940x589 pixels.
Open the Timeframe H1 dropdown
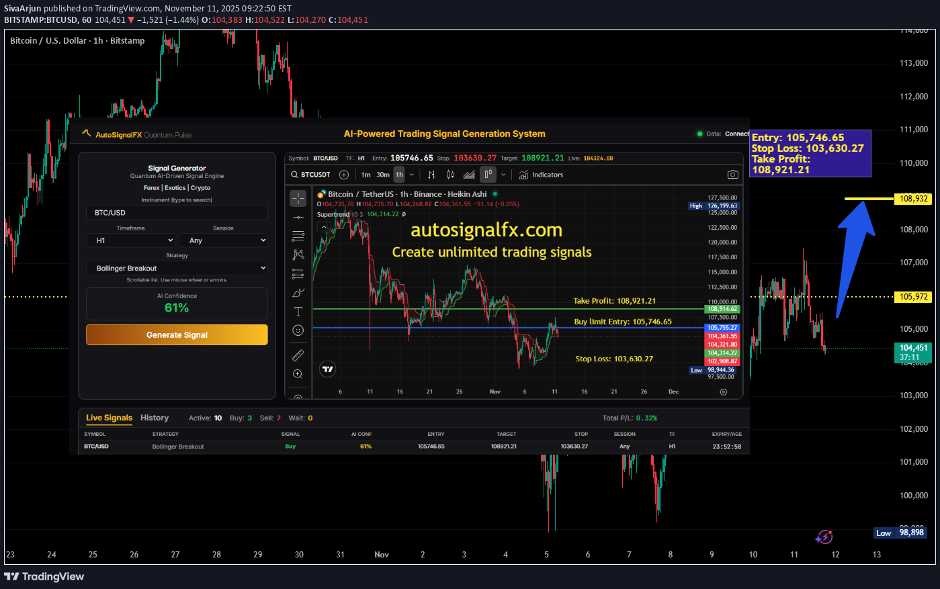pos(131,240)
